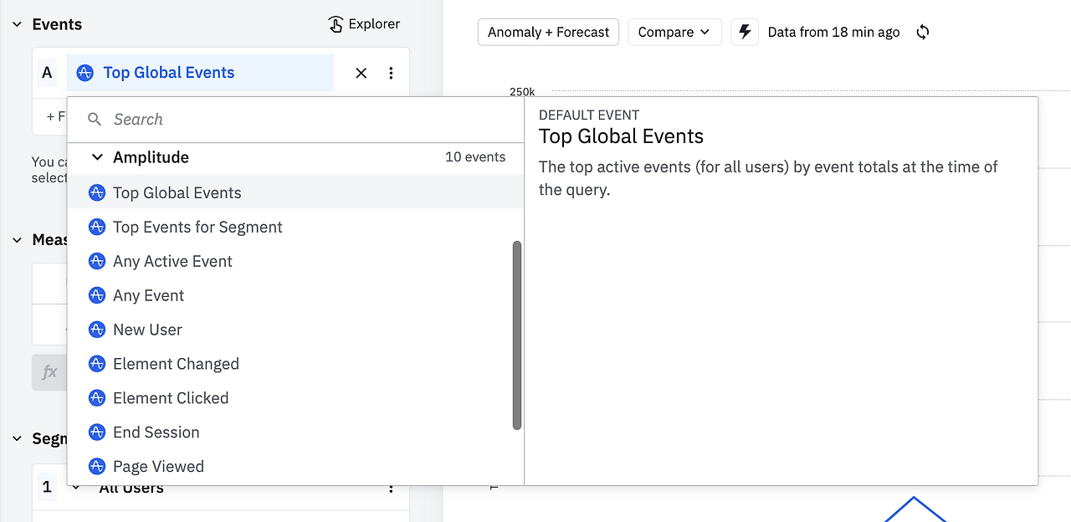Open the Explorer tool
The height and width of the screenshot is (522, 1071).
click(x=364, y=24)
